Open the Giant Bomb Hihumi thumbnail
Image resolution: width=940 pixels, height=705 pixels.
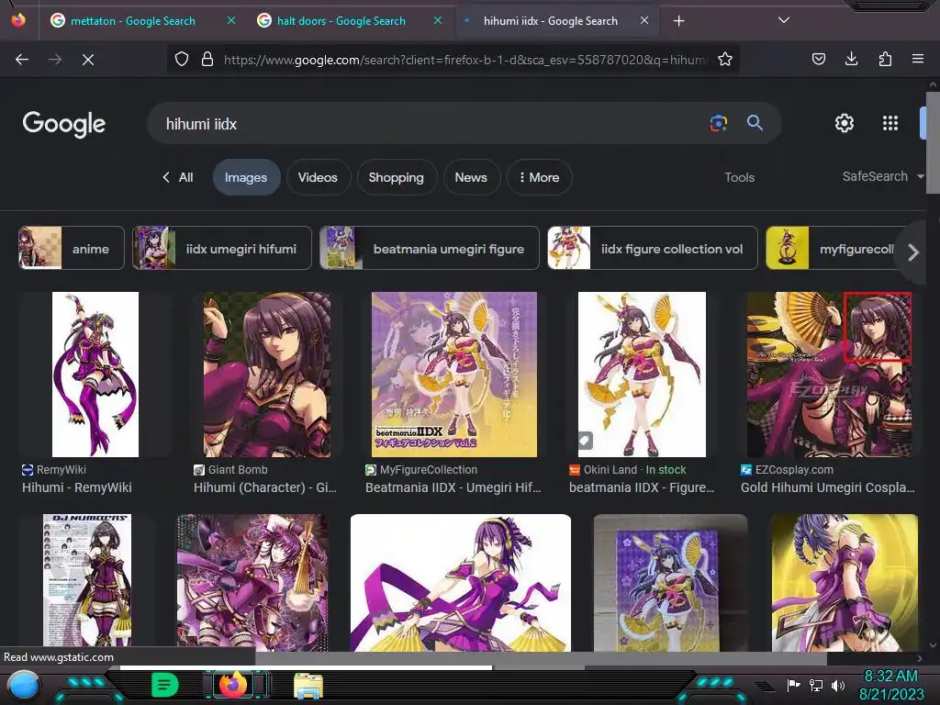click(267, 375)
